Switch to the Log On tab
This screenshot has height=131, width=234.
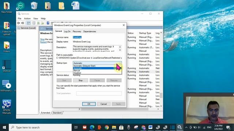(67, 32)
